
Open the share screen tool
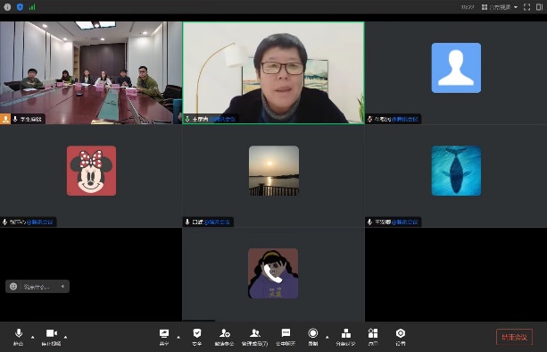pyautogui.click(x=164, y=337)
